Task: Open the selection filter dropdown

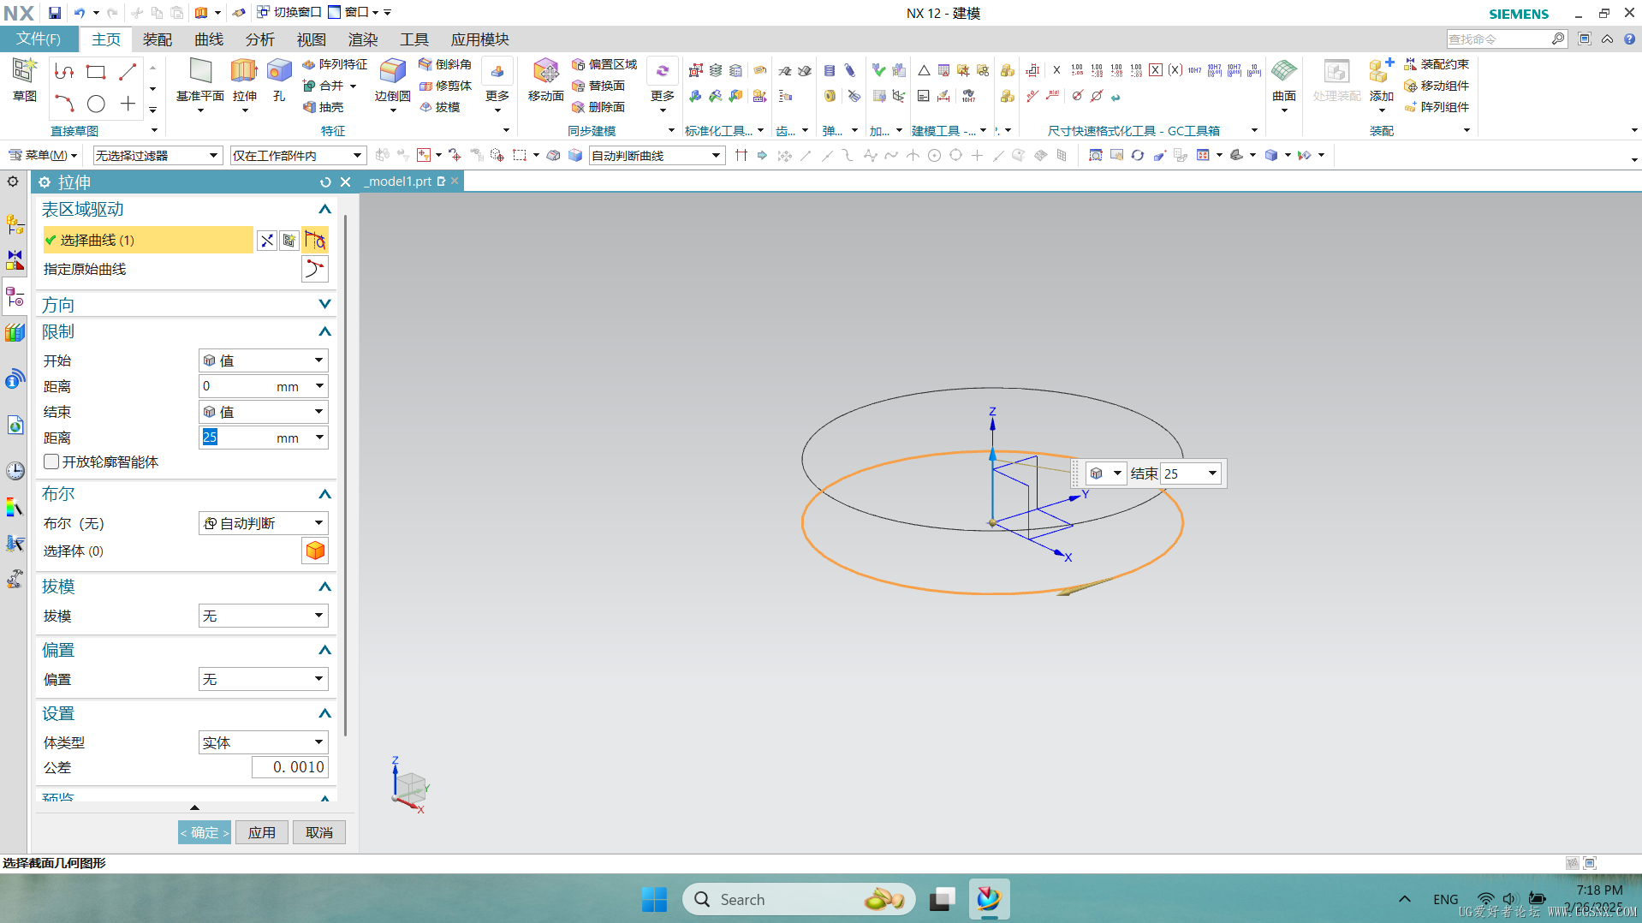Action: (x=158, y=155)
